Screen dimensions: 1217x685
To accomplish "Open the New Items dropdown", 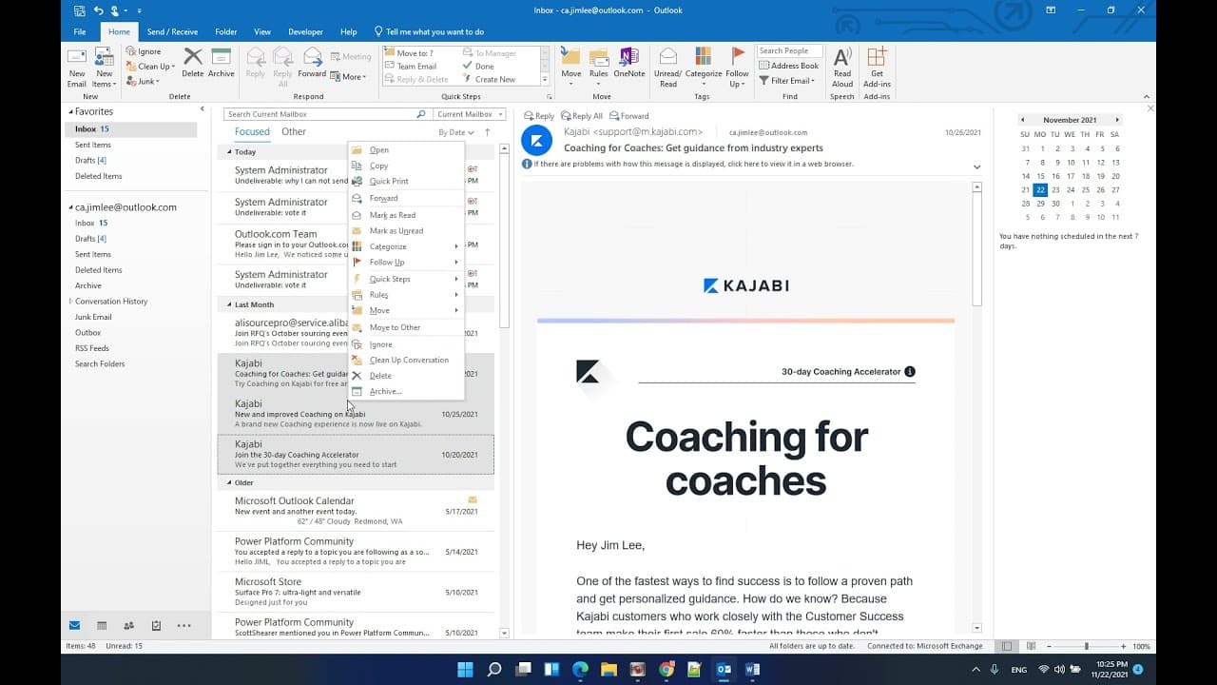I will point(104,68).
